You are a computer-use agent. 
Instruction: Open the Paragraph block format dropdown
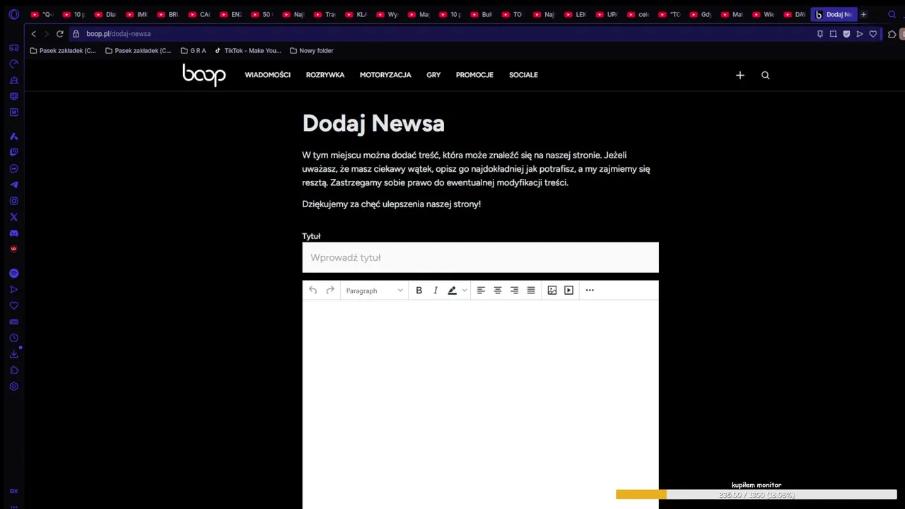(x=374, y=291)
